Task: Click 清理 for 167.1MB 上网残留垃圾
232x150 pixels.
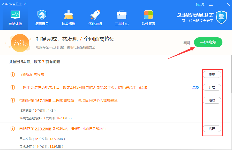Action: coord(212,101)
